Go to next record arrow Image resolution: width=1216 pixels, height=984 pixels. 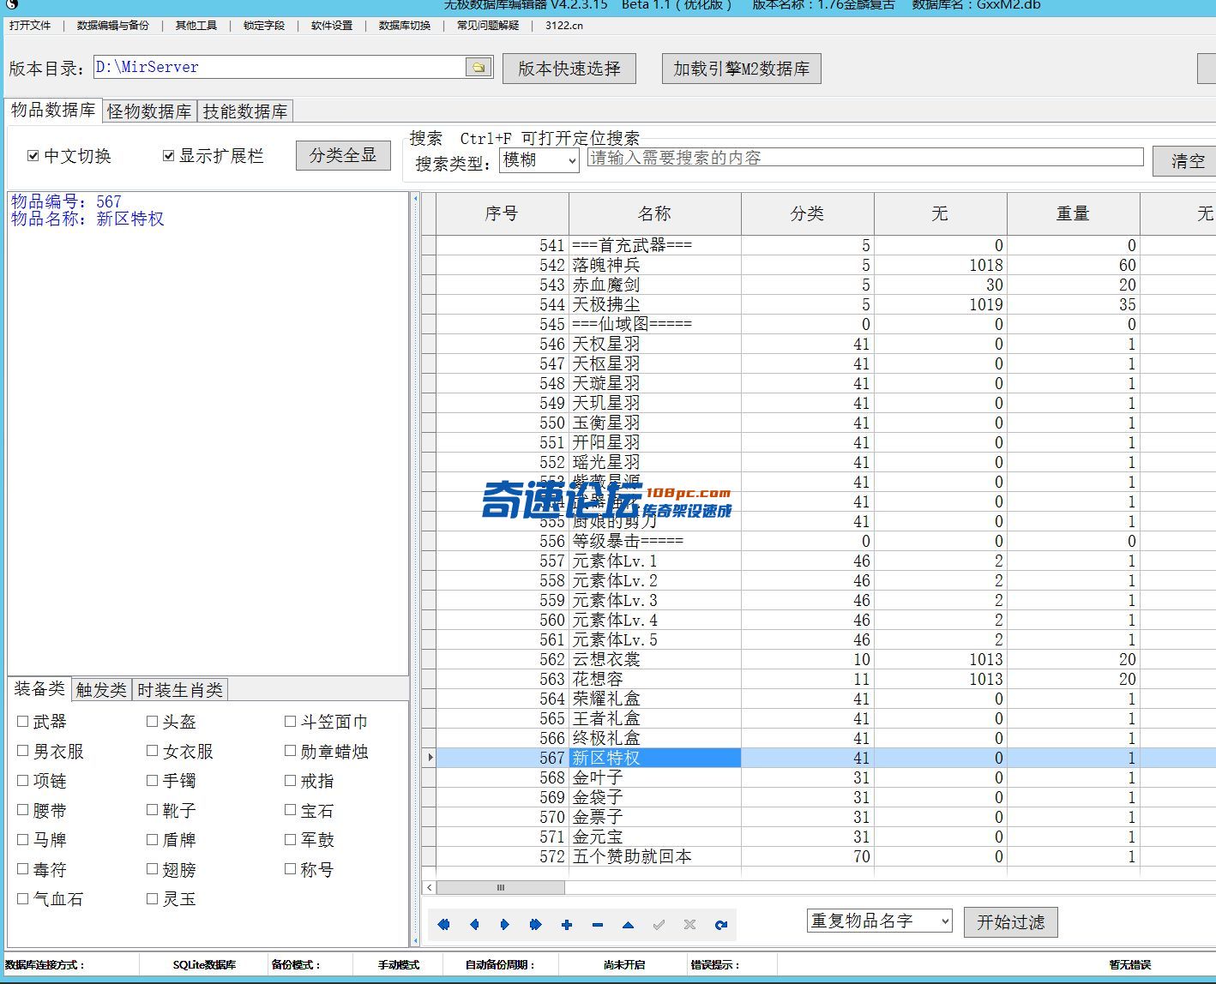click(x=505, y=925)
